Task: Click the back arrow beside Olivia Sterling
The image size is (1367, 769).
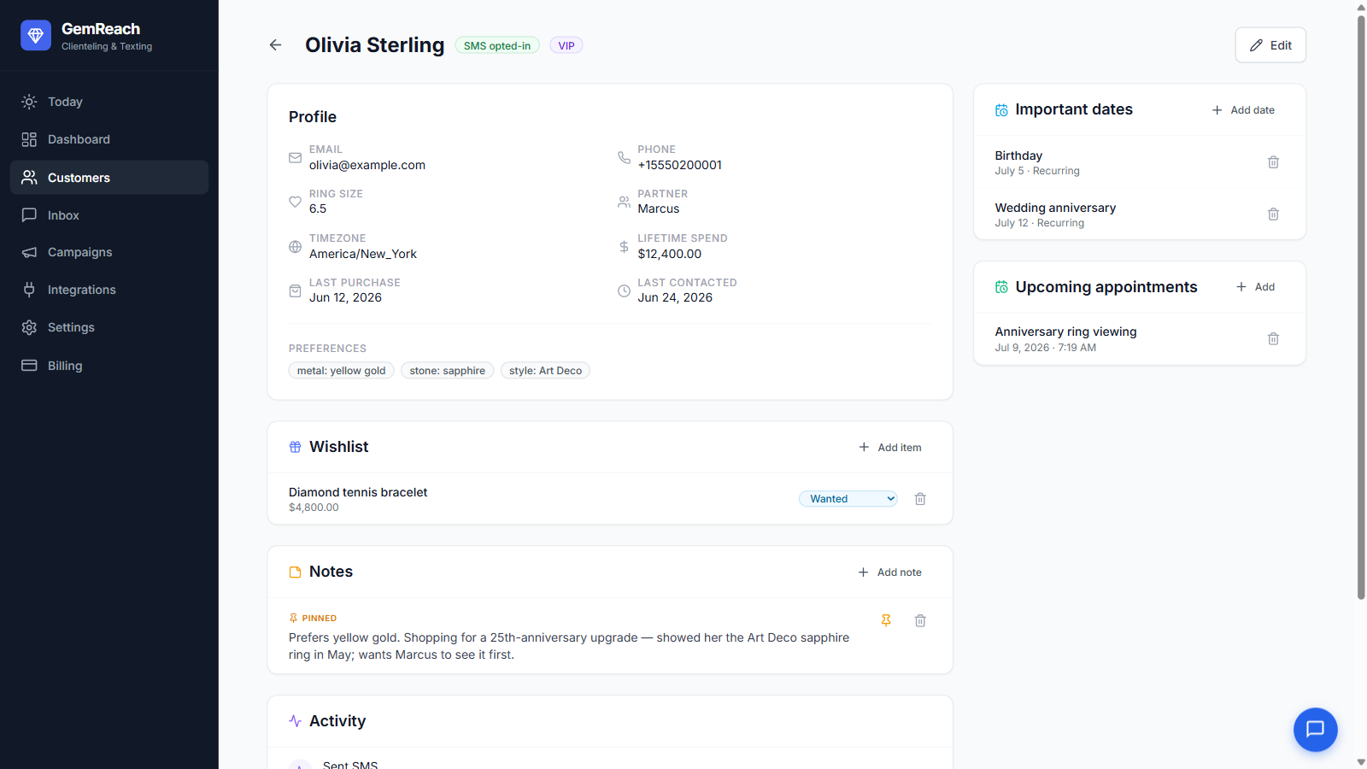Action: tap(275, 45)
